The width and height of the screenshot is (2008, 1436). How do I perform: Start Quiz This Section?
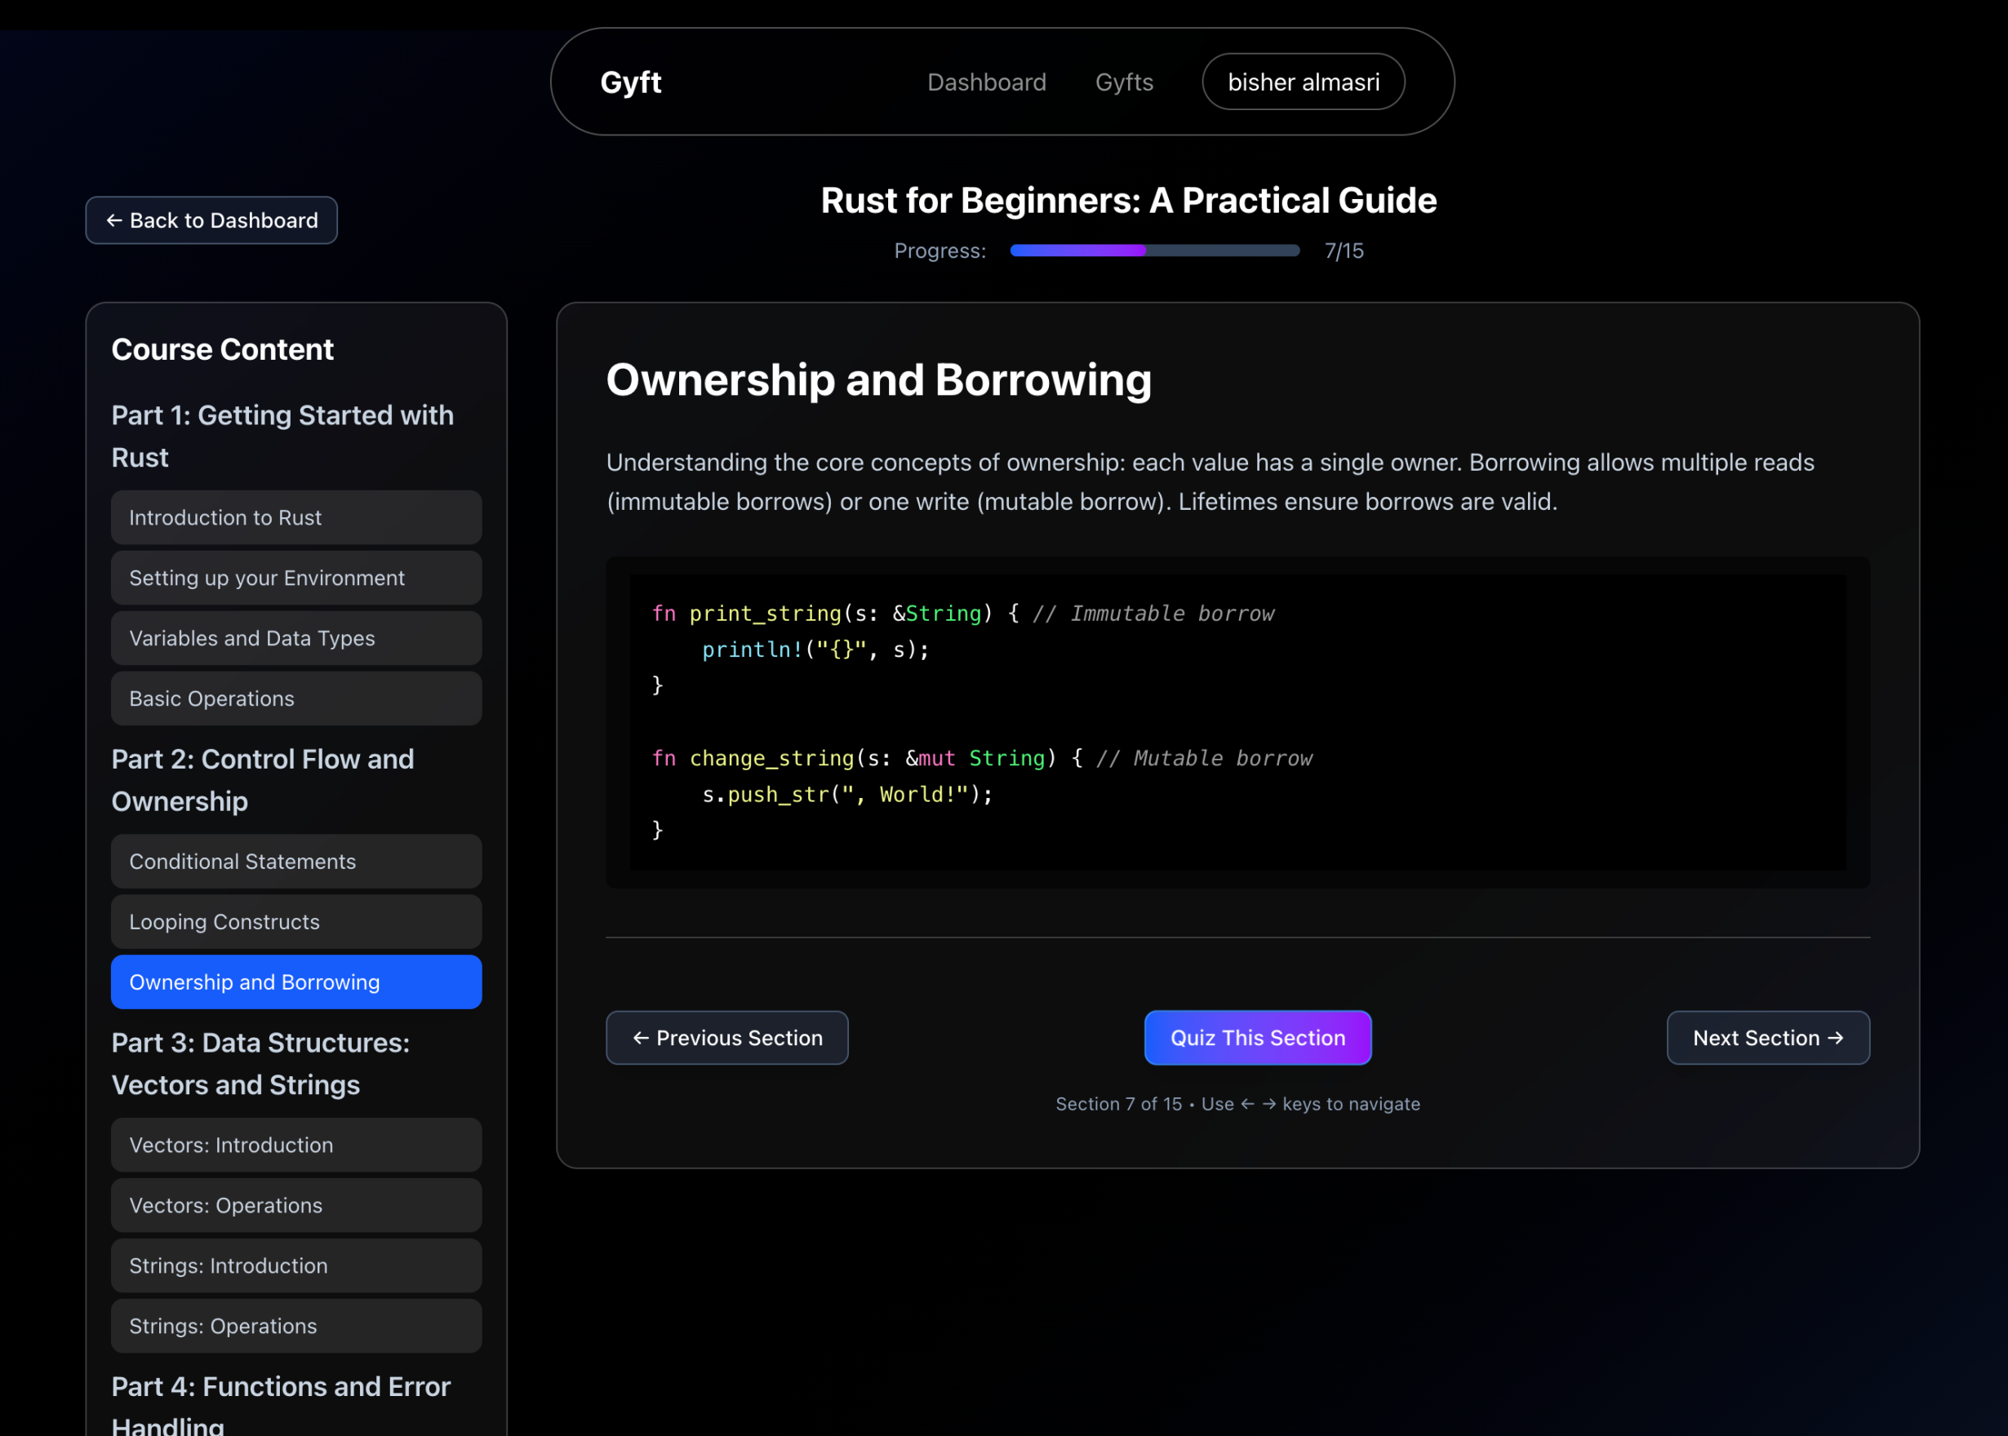1257,1037
